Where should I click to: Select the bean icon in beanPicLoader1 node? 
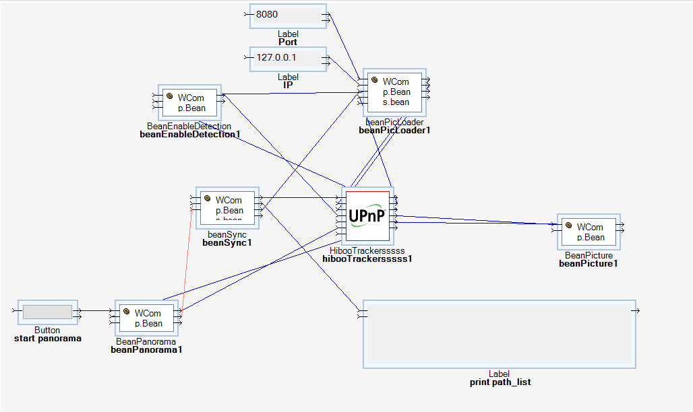click(x=374, y=81)
